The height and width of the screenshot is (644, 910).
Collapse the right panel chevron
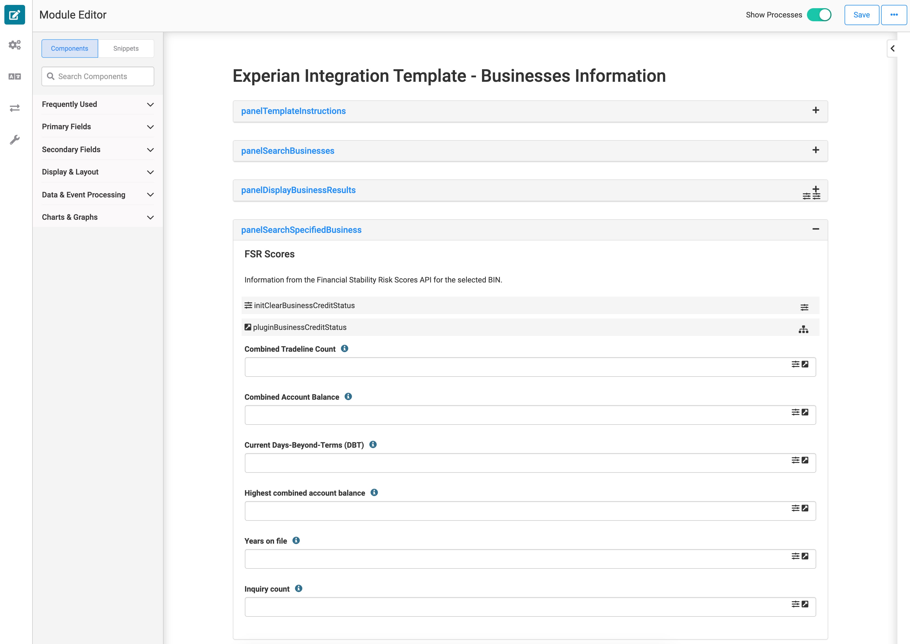tap(893, 48)
